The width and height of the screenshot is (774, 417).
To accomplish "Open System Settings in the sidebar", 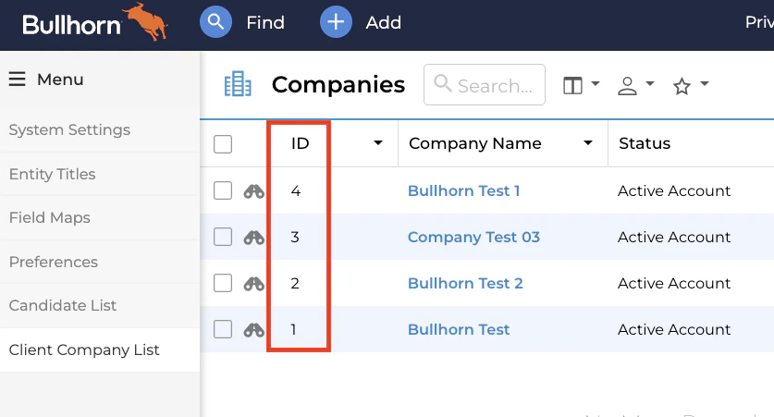I will pyautogui.click(x=69, y=129).
